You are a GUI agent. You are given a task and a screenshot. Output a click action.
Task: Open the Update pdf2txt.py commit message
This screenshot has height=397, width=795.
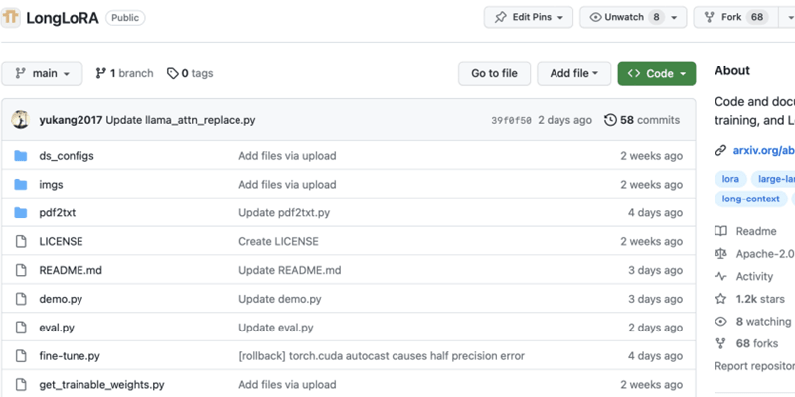[x=284, y=213]
